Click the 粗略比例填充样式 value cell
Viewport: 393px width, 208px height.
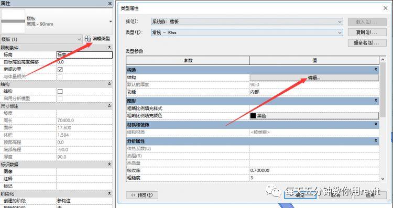[x=314, y=108]
